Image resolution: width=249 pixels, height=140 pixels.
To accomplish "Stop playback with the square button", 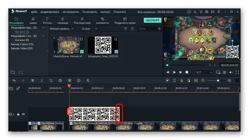I will click(187, 72).
